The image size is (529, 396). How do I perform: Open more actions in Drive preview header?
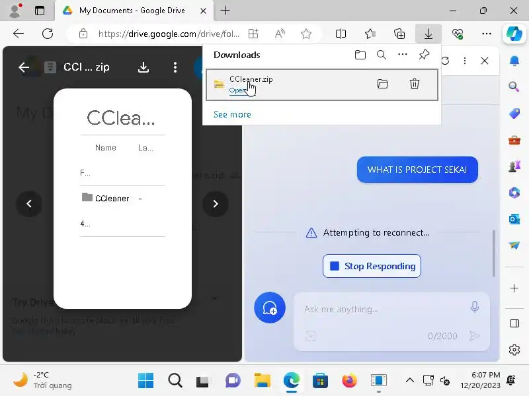click(175, 67)
